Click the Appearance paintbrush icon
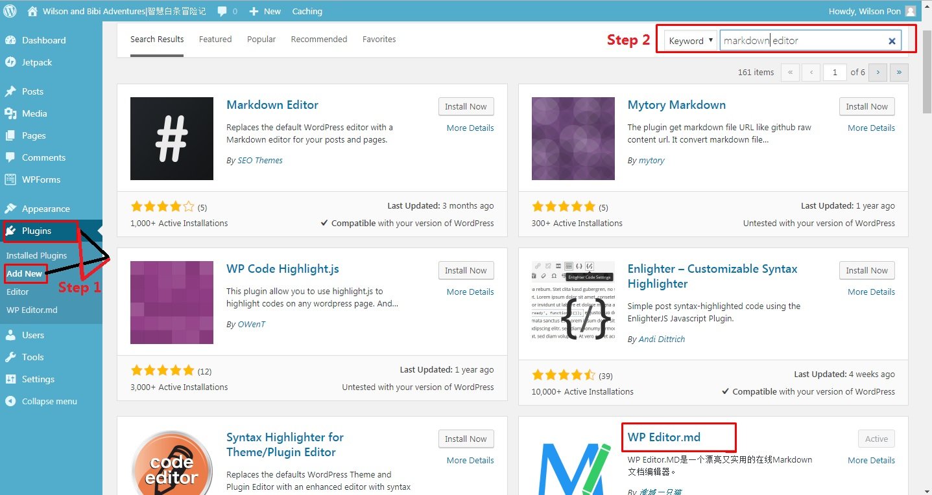The height and width of the screenshot is (495, 932). tap(10, 209)
